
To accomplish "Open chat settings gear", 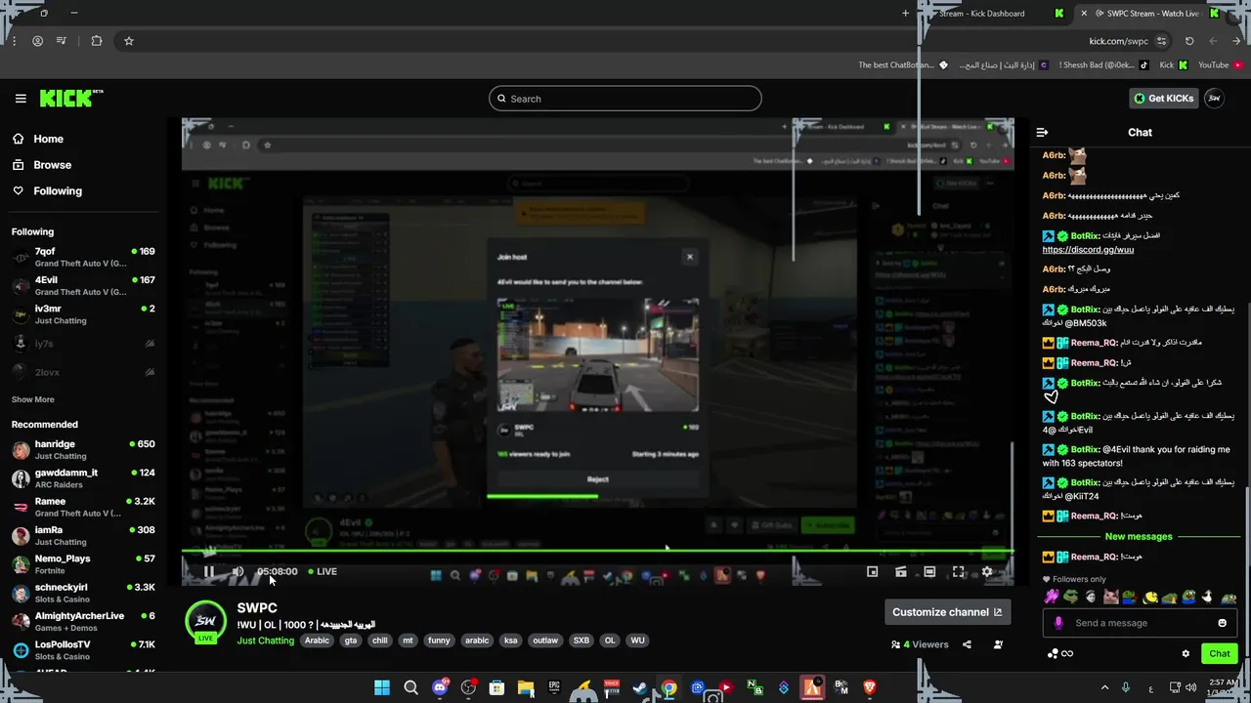I will coord(1186,654).
